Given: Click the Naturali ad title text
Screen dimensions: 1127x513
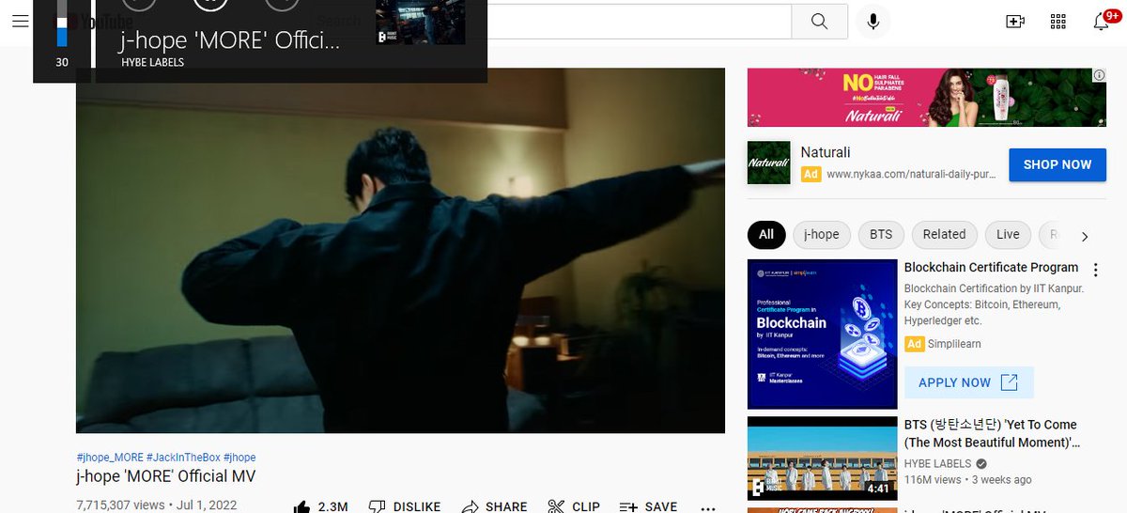Looking at the screenshot, I should click(826, 152).
